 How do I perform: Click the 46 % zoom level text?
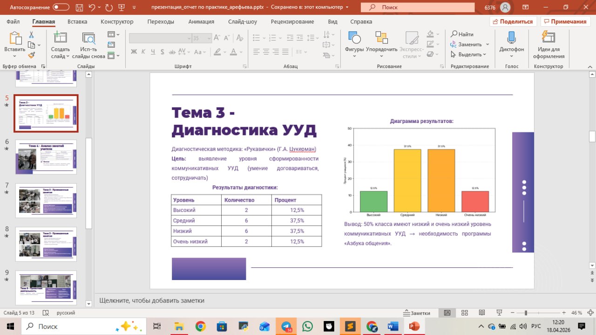577,313
